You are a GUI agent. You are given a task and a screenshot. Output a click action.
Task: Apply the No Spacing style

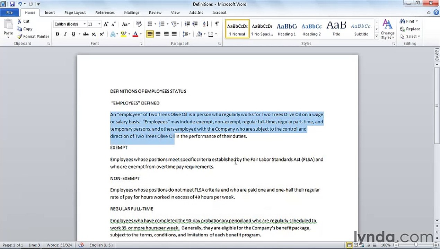[262, 29]
